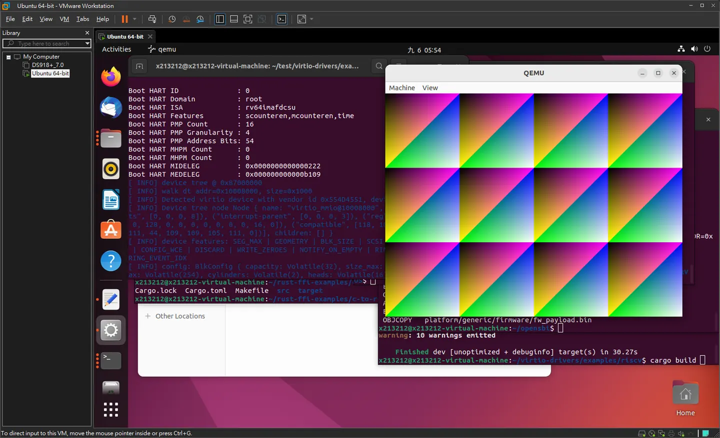This screenshot has height=438, width=720.
Task: Collapse the My Computer tree node
Action: click(8, 57)
